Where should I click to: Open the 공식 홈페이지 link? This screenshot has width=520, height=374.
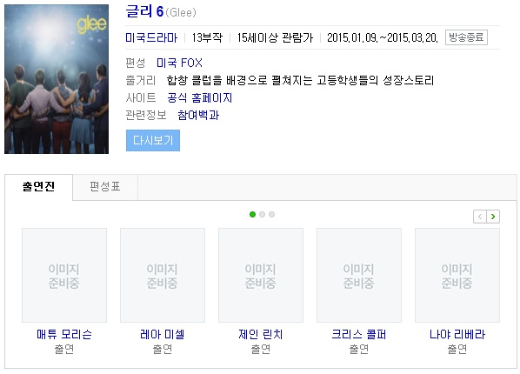[x=200, y=98]
